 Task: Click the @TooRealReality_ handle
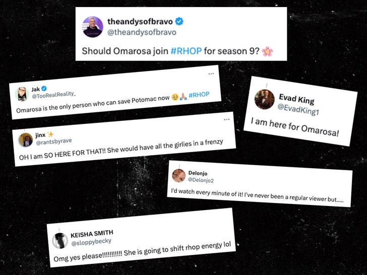point(54,95)
